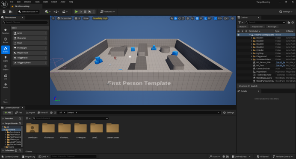The height and width of the screenshot is (159, 296).
Task: Expand the Block01 folder in Outliner
Action: [x=252, y=38]
